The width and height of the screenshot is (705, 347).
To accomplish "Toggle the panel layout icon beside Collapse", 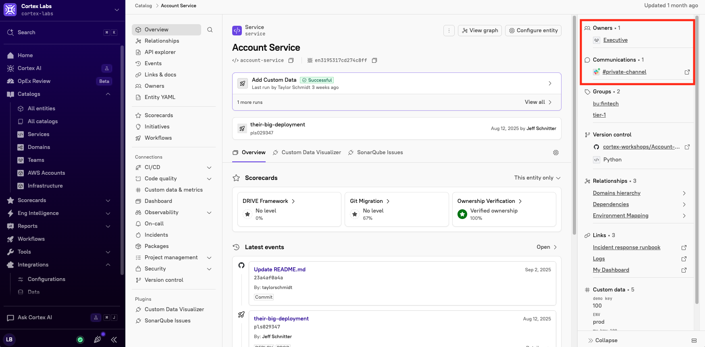I will pyautogui.click(x=694, y=341).
